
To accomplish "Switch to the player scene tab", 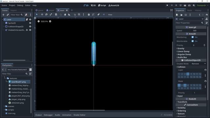I will (50, 10).
